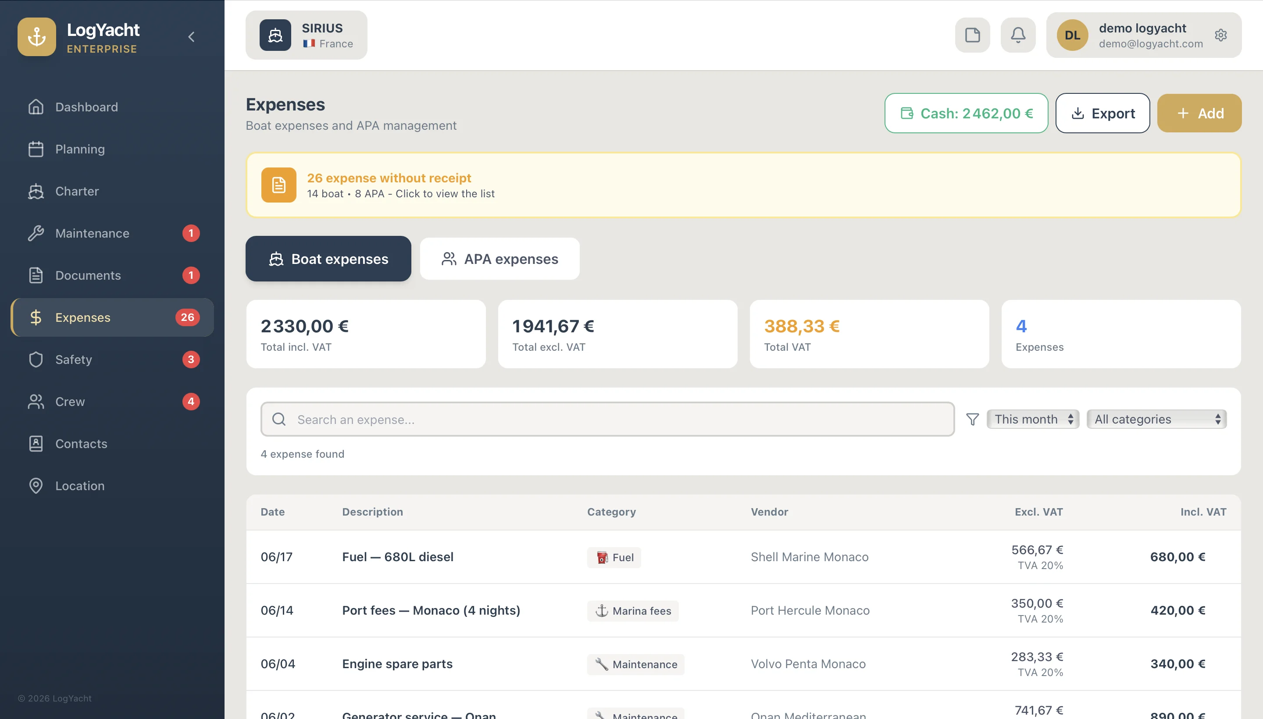Open the Maintenance wrench icon in sidebar
The width and height of the screenshot is (1263, 719).
[x=36, y=233]
